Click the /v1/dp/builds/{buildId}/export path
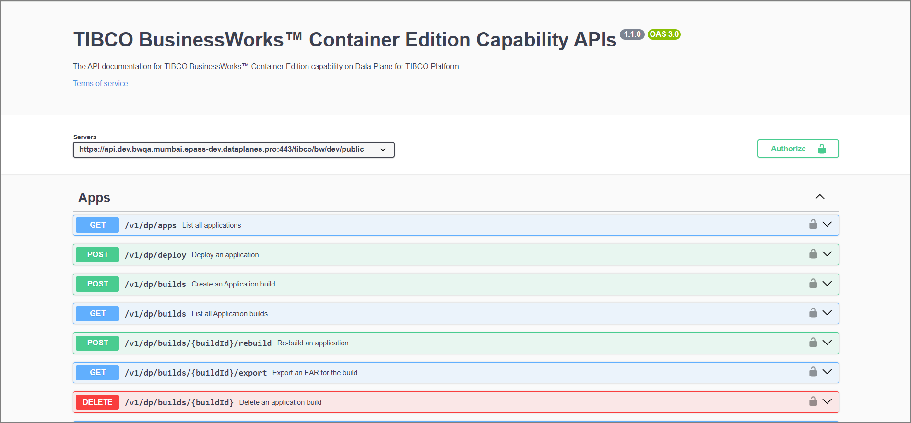The image size is (911, 423). (196, 373)
